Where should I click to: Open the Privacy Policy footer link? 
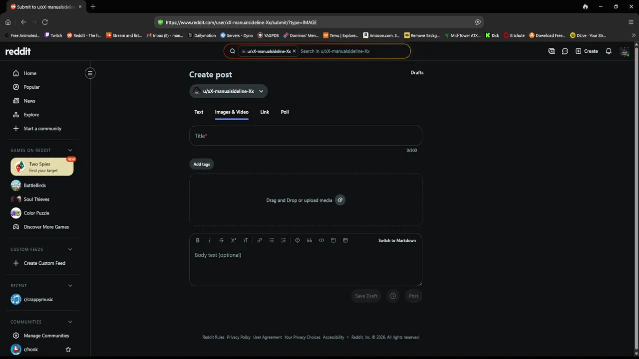(x=239, y=337)
